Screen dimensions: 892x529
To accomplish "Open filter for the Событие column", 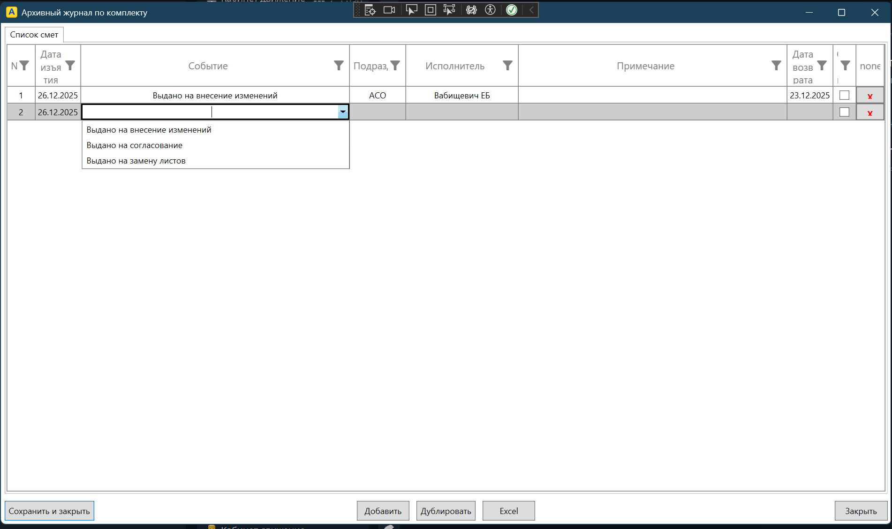I will [x=339, y=66].
